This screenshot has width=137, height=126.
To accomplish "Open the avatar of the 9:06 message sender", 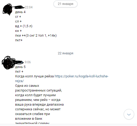I will tap(8, 63).
